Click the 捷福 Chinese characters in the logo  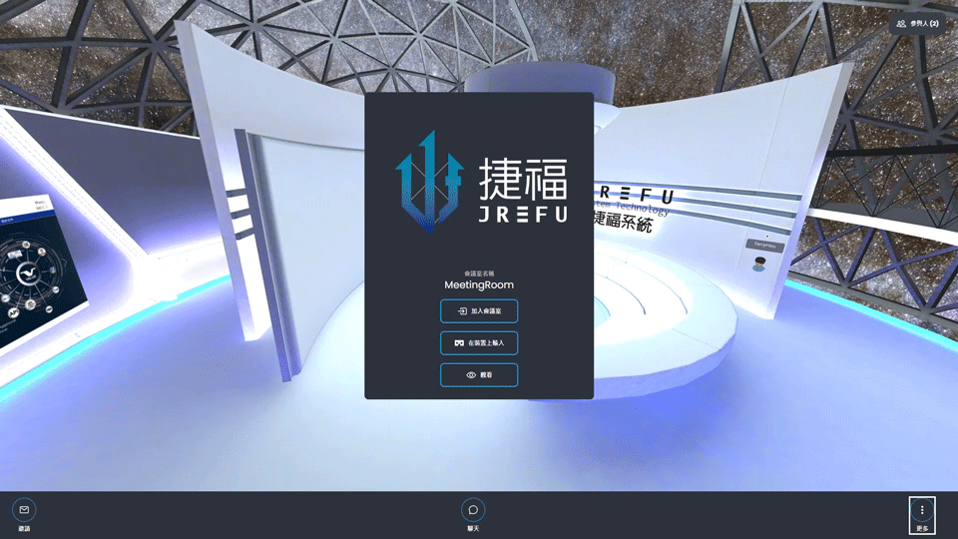click(x=523, y=179)
